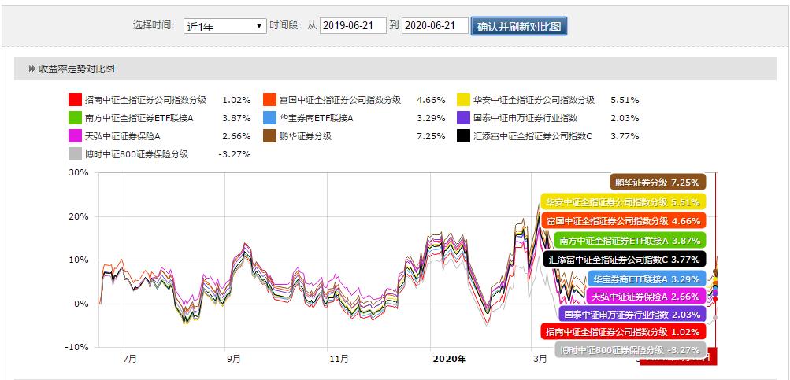
Task: Click the 1.02% return value in legend
Action: [236, 100]
